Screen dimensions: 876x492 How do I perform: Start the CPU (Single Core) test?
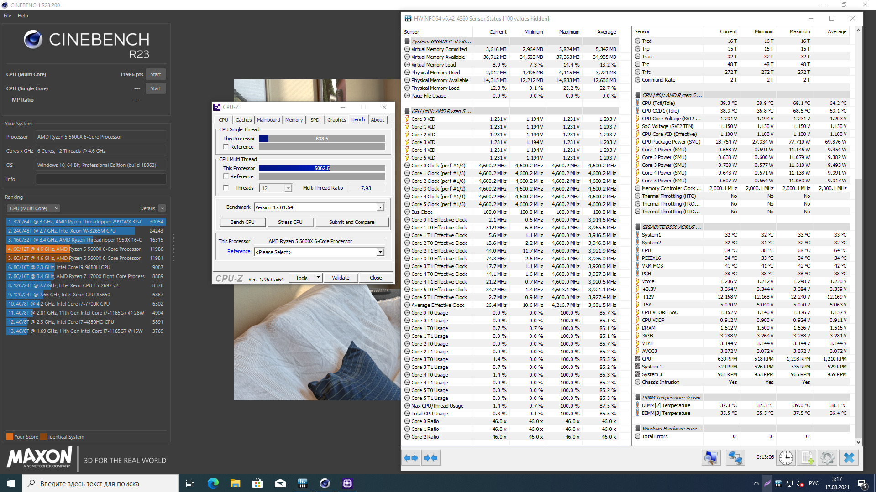pyautogui.click(x=156, y=88)
